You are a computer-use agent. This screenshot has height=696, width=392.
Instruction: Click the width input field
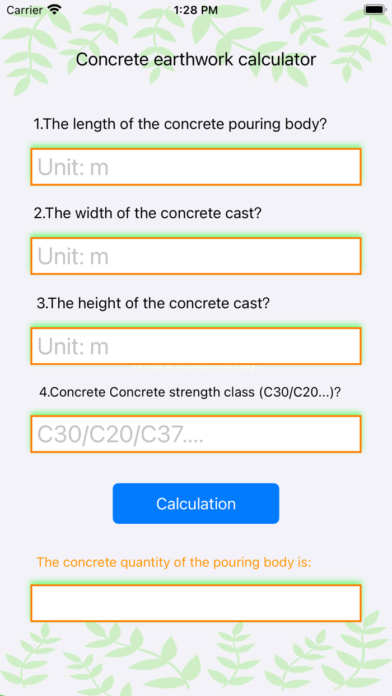point(195,256)
